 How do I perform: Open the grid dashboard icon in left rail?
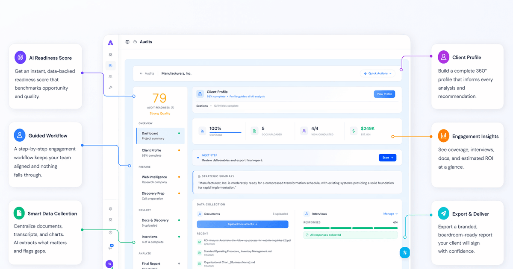pyautogui.click(x=110, y=55)
